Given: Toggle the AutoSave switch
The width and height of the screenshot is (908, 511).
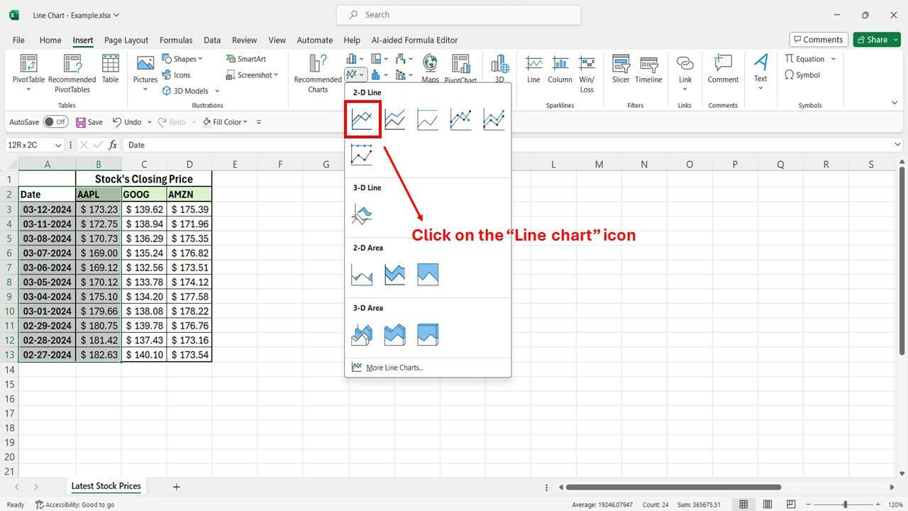Looking at the screenshot, I should (55, 122).
